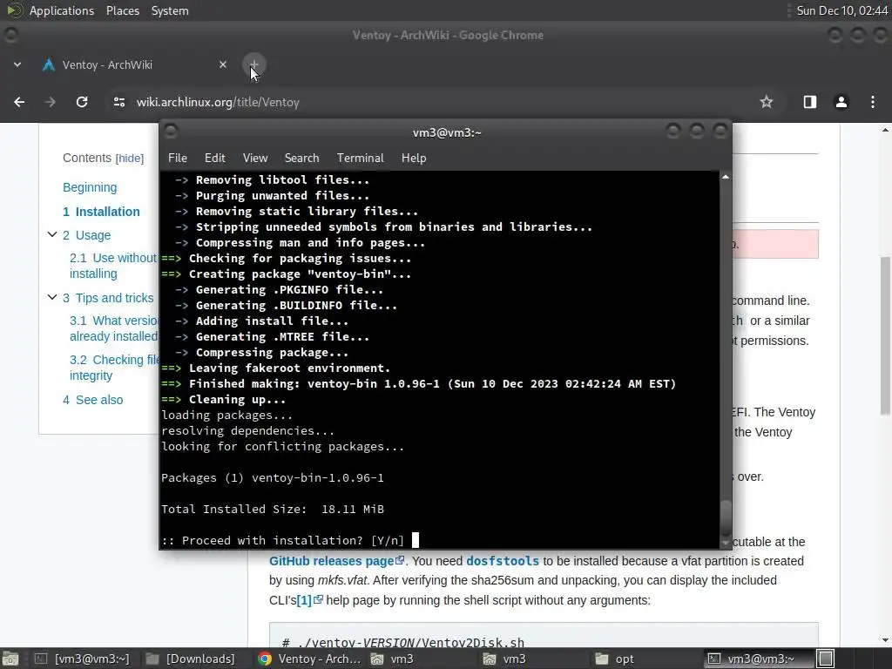The width and height of the screenshot is (892, 669).
Task: Jump to 3.2 Checking file integrity
Action: [114, 368]
